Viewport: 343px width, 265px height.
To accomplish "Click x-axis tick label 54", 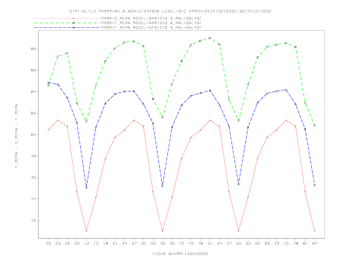I will pos(220,243).
